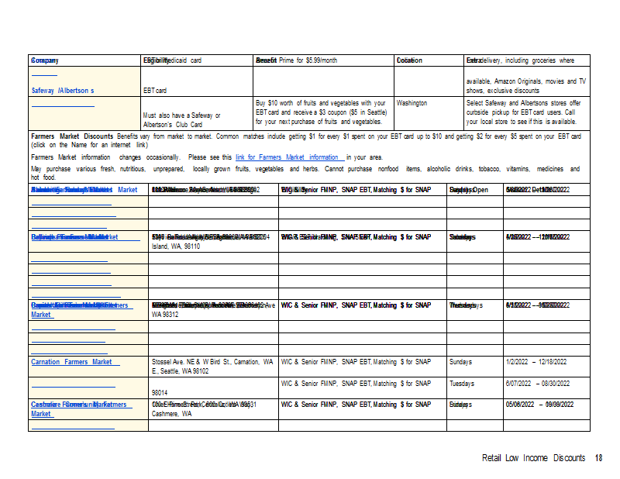Click the 'Cashmere, WA' address text
Image resolution: width=620 pixels, height=479 pixels.
tap(171, 414)
